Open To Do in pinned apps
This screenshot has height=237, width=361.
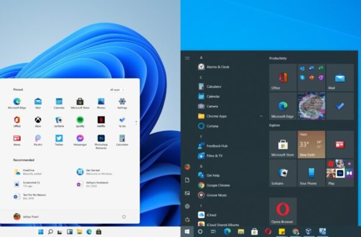point(122,121)
